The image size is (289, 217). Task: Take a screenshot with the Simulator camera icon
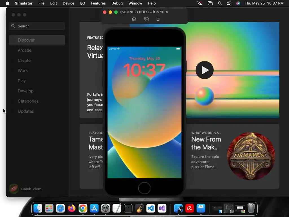point(146,19)
